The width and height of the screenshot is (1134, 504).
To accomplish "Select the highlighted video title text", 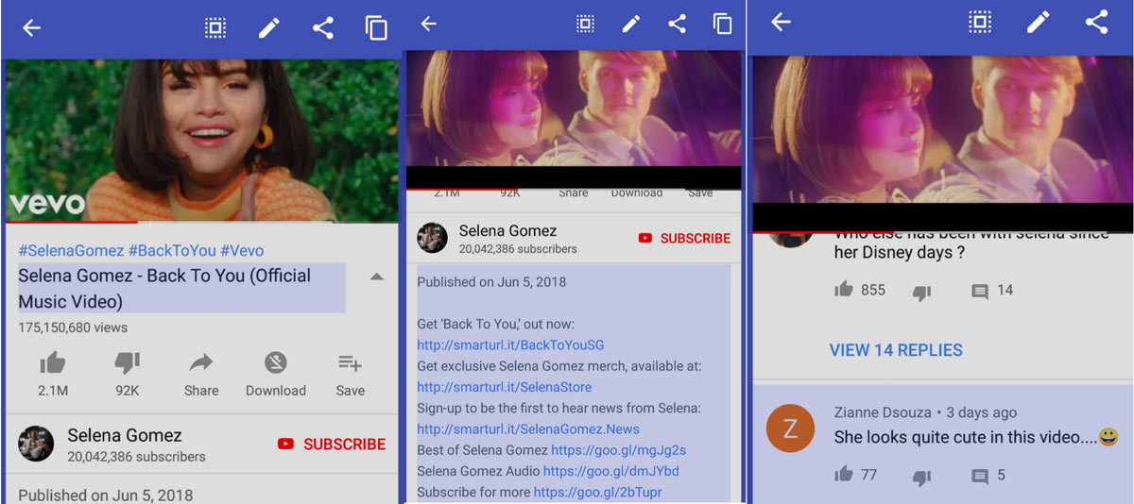I will [x=181, y=288].
